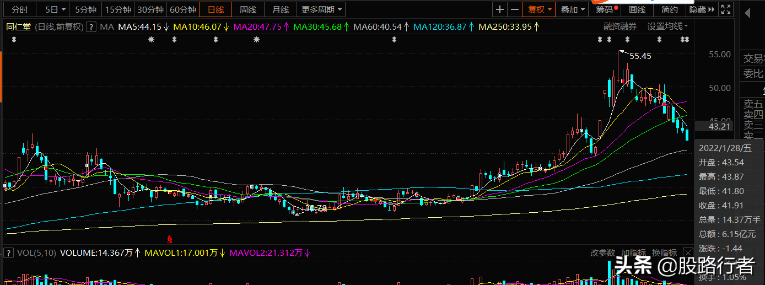Click the 融资融券 link
This screenshot has height=285, width=765.
[x=619, y=26]
